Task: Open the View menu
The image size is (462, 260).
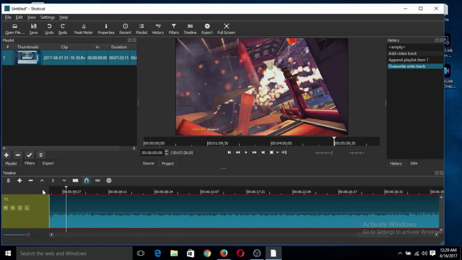Action: (31, 17)
